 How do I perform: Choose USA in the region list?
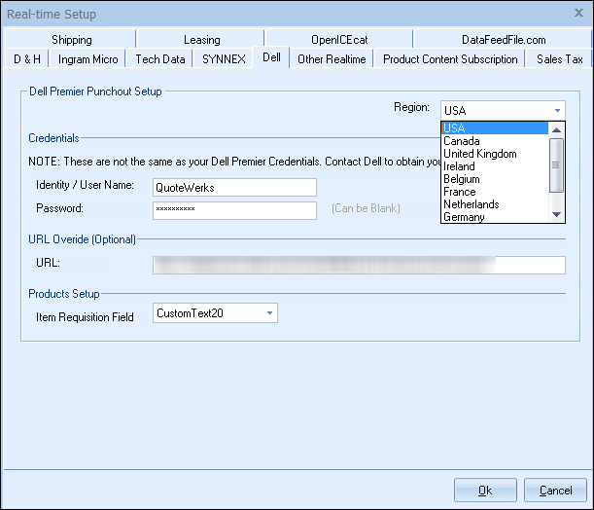tap(495, 128)
